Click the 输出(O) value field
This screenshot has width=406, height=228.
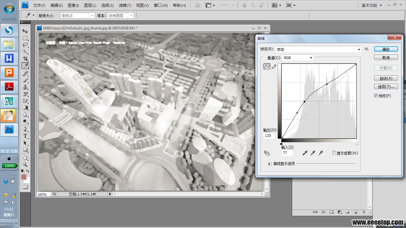pos(269,135)
